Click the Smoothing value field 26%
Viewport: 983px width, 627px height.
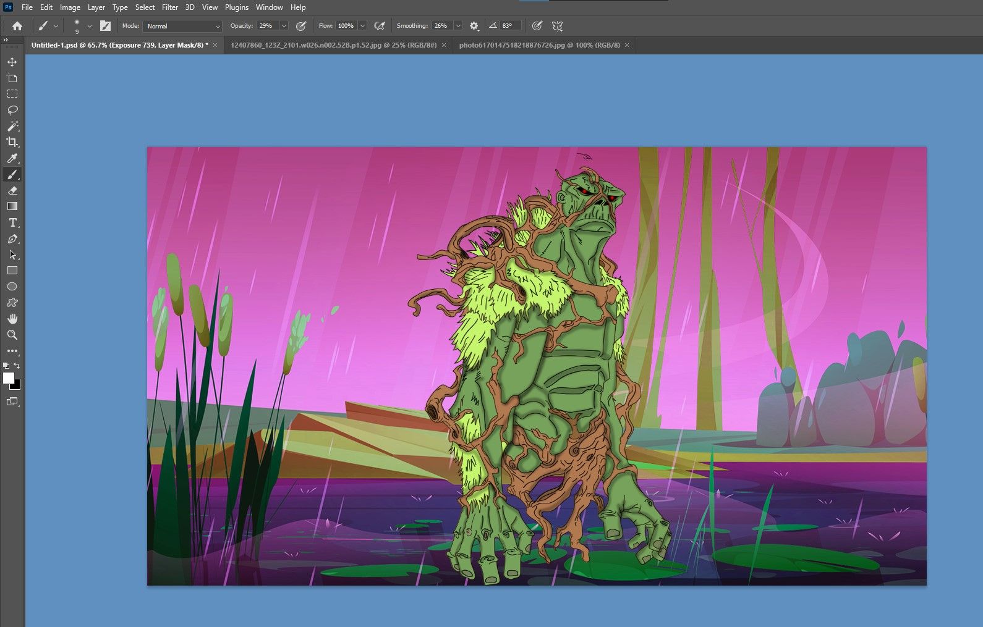click(442, 26)
